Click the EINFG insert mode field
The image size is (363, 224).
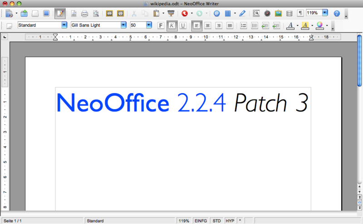pos(201,221)
